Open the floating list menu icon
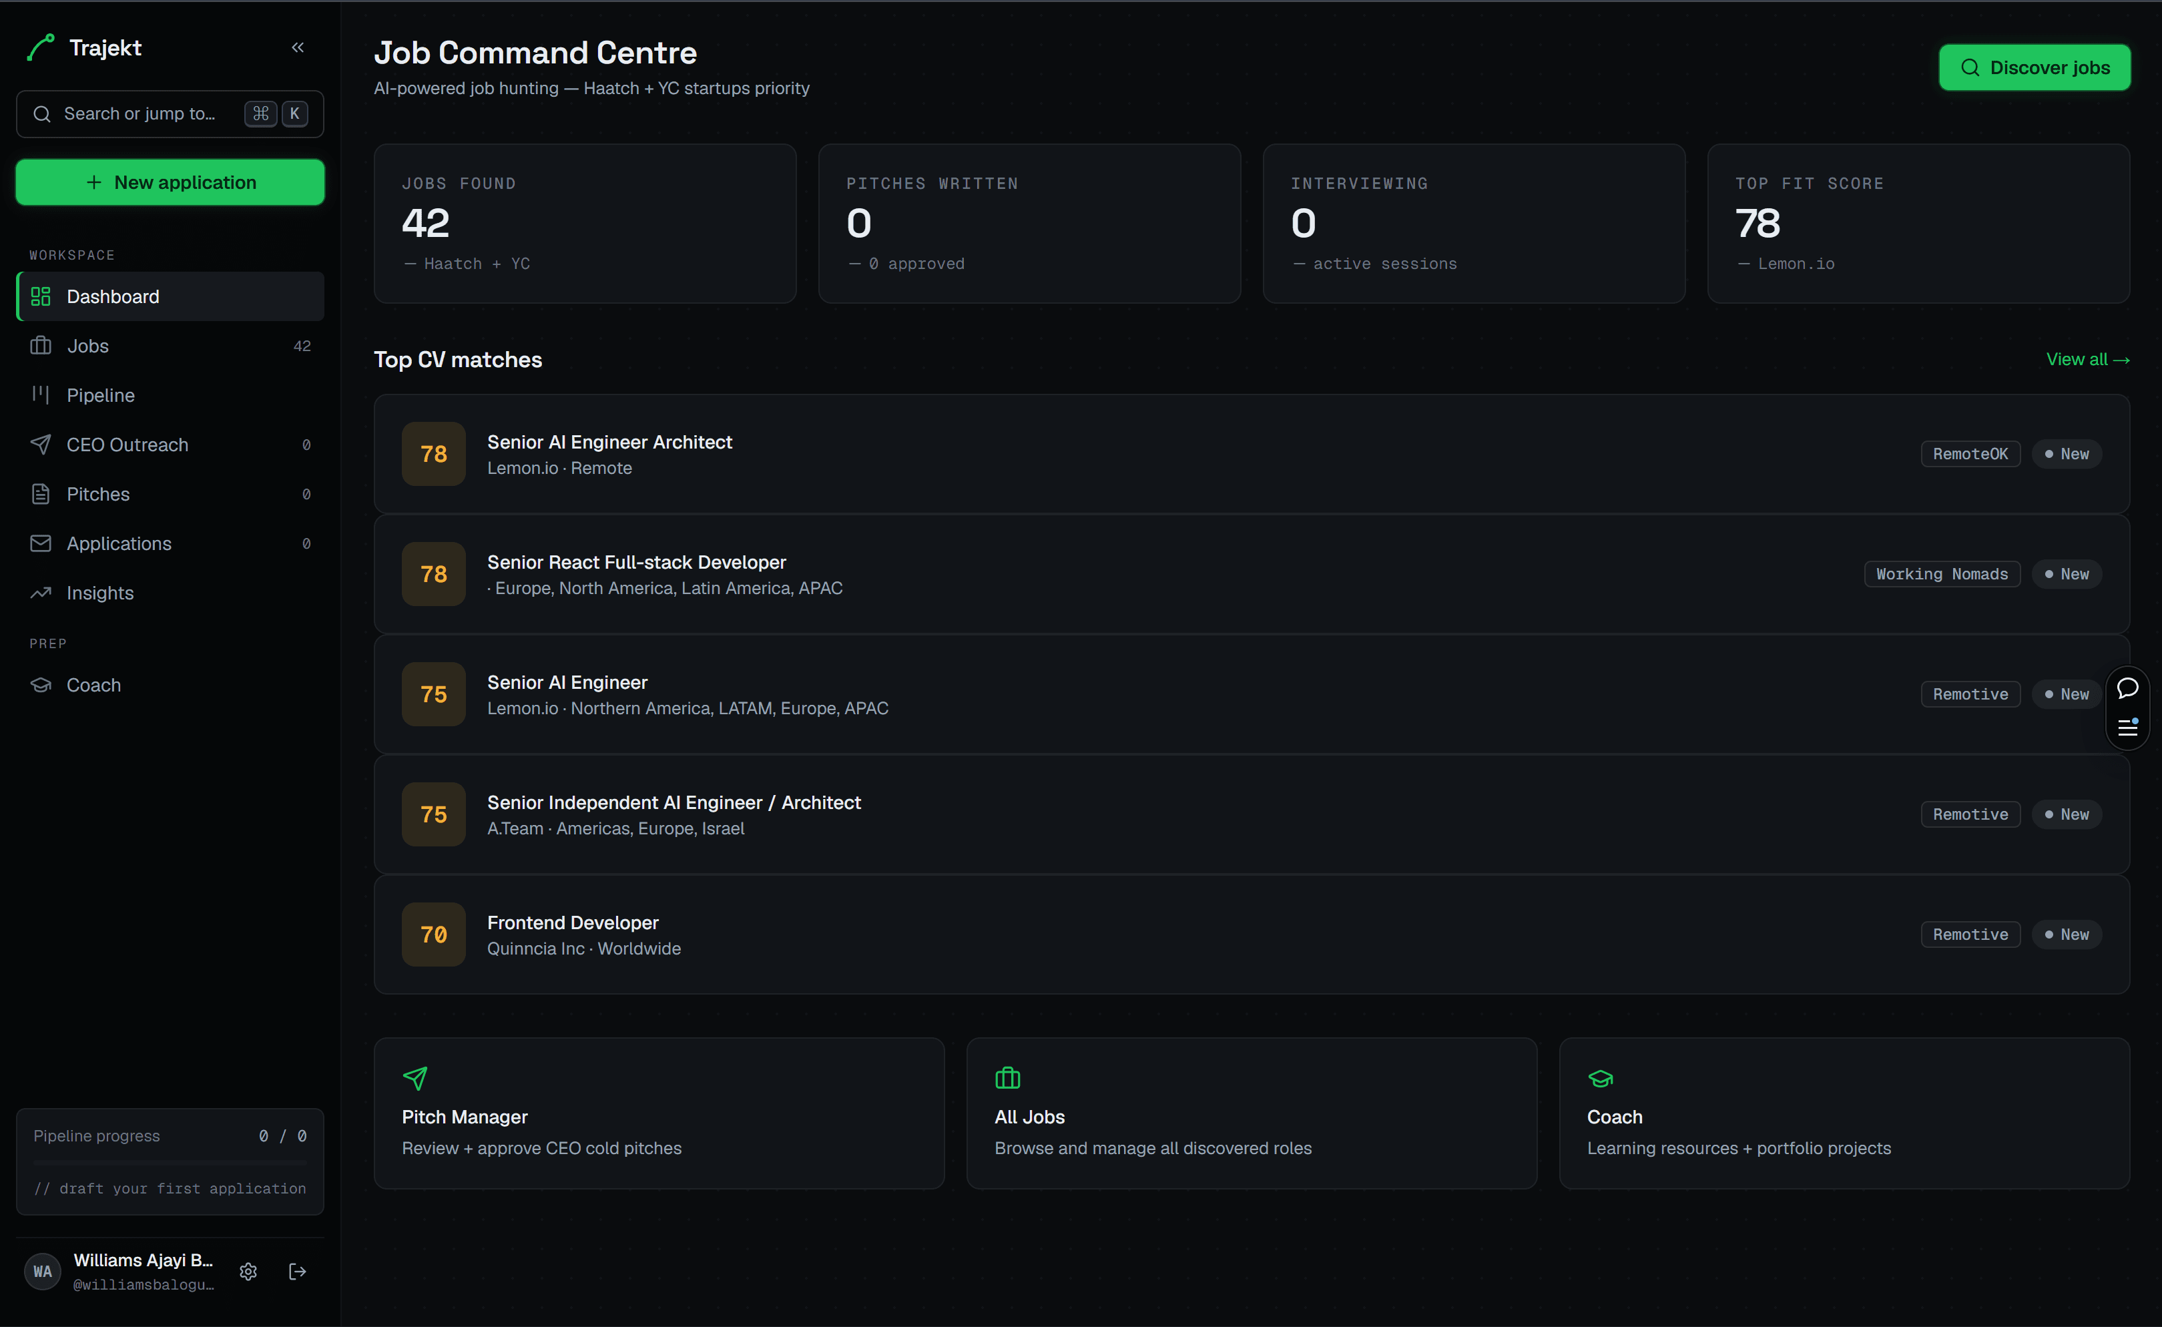2162x1327 pixels. pos(2127,728)
